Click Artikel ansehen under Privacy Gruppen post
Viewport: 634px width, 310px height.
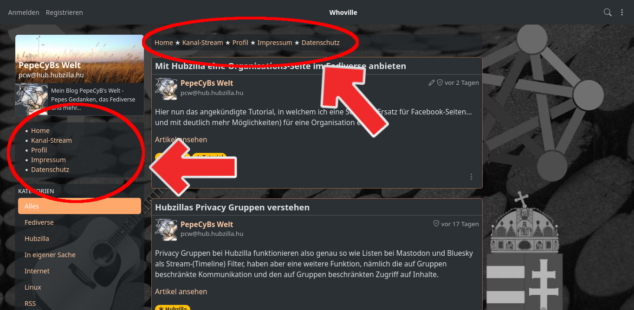tap(181, 291)
